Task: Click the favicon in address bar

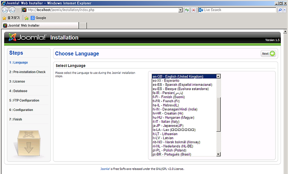Action: tap(24, 10)
